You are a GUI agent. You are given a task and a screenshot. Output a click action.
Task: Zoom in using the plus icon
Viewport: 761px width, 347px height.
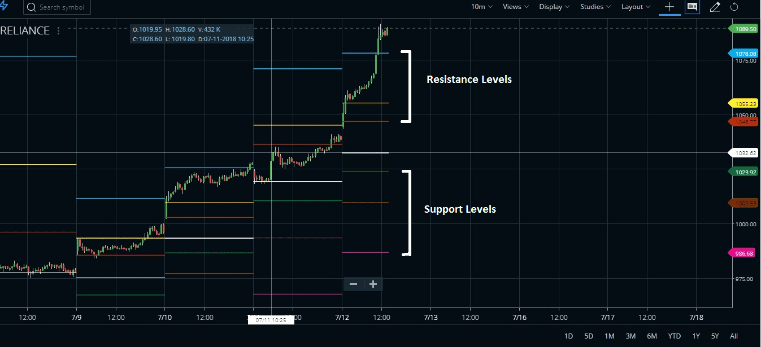point(372,284)
